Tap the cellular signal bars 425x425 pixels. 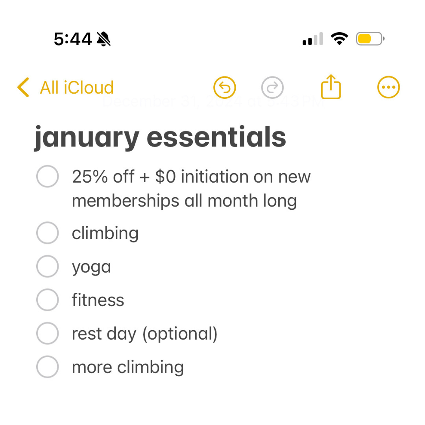tap(313, 39)
